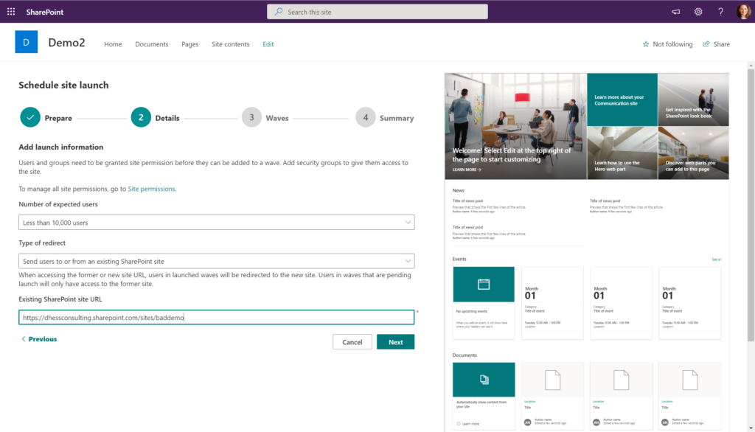The height and width of the screenshot is (432, 755).
Task: Open the Site permissions link
Action: [151, 189]
